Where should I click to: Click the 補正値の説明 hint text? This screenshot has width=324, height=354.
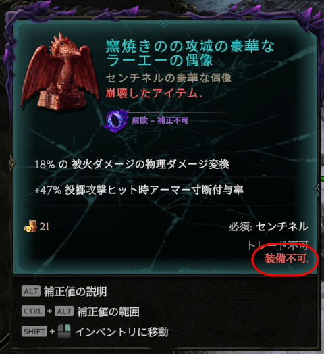click(x=75, y=291)
